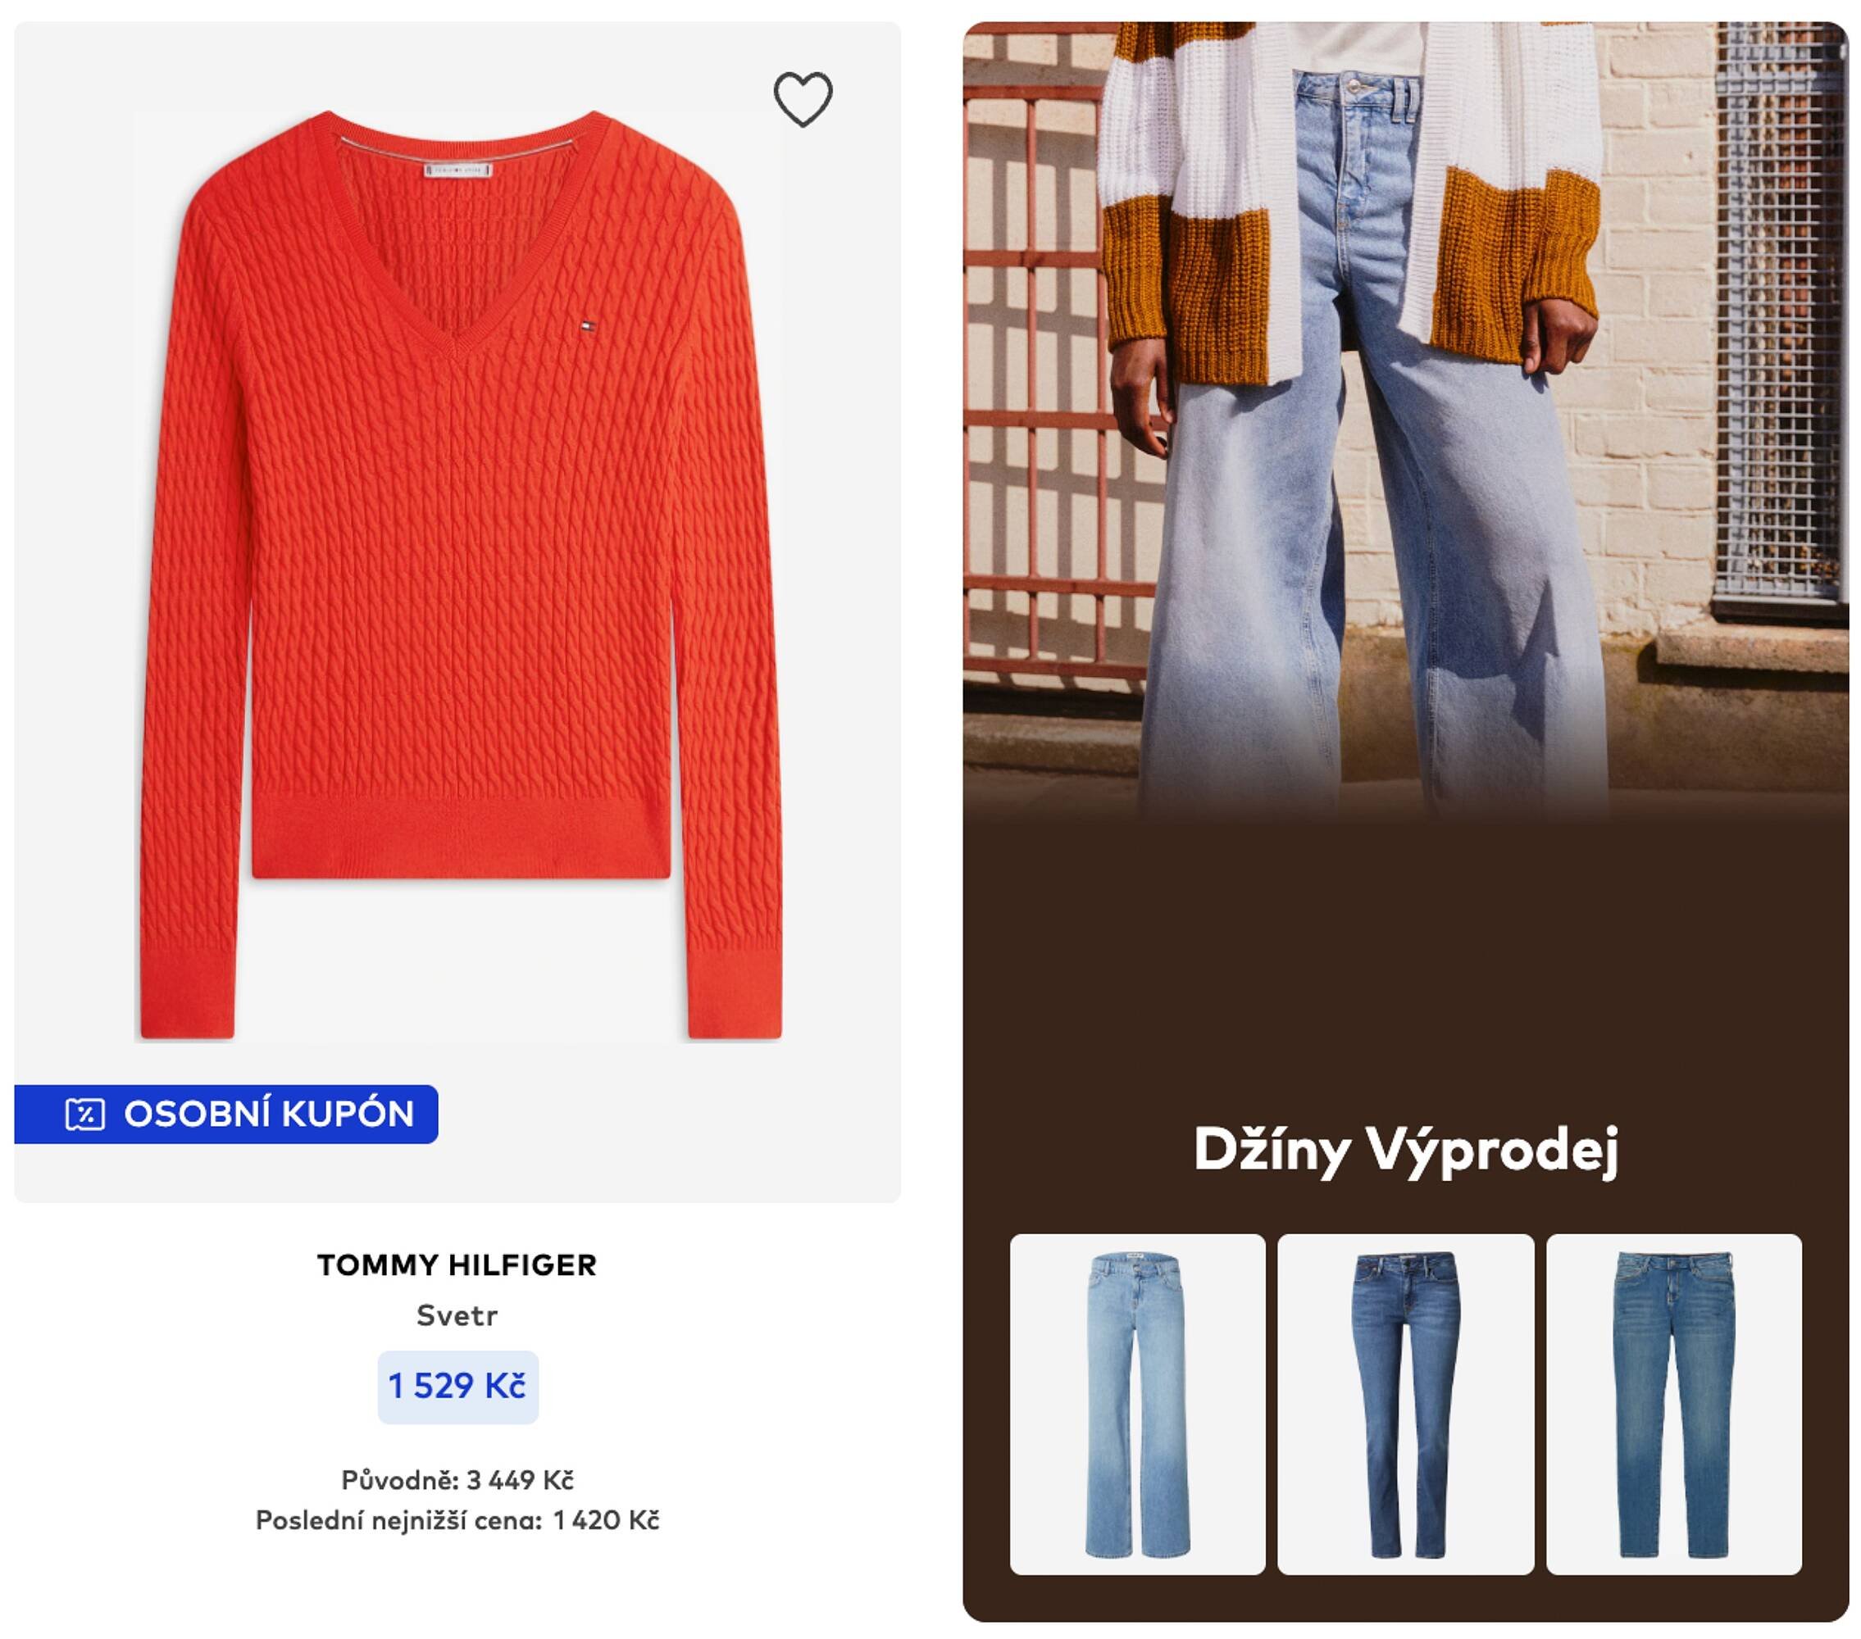Click the Původně: 3 449 Kč original price
The width and height of the screenshot is (1861, 1639).
tap(457, 1480)
